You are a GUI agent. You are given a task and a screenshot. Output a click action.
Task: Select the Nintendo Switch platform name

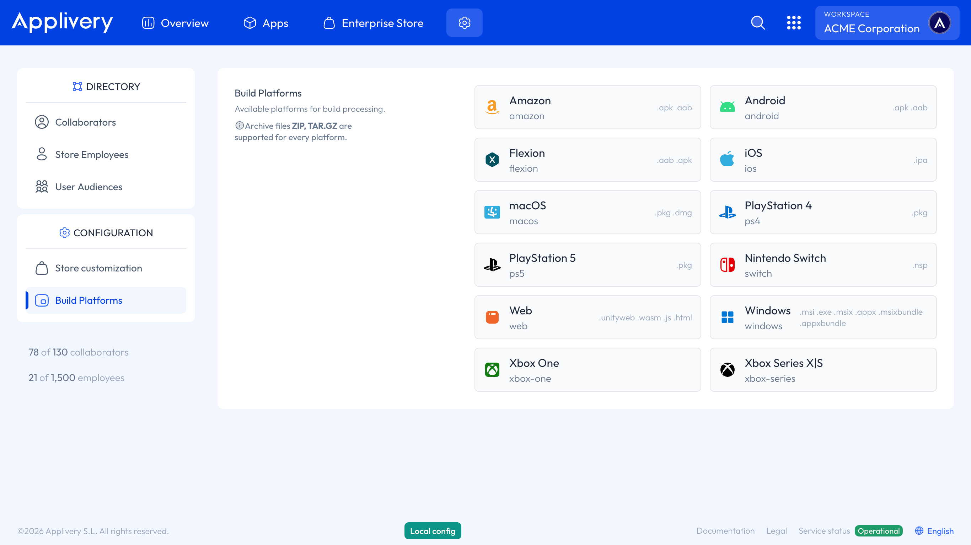(785, 258)
